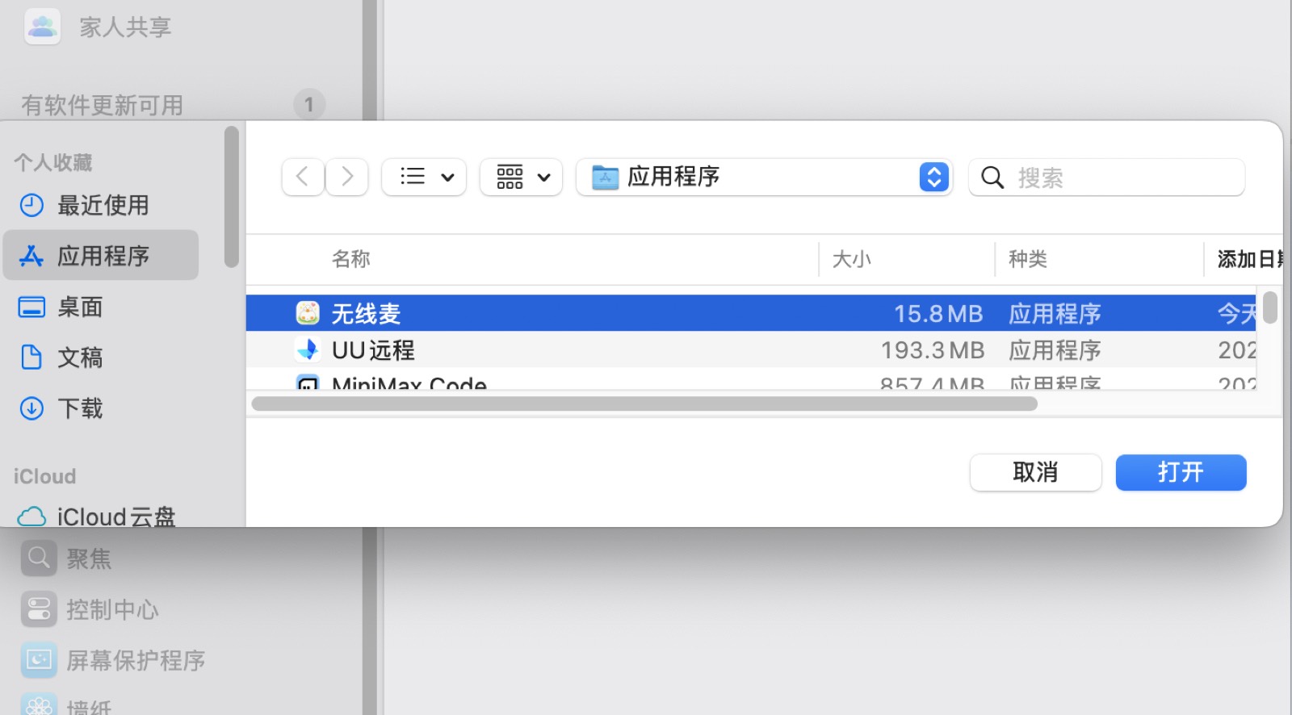Sort by the 添加日期 column header

click(x=1249, y=259)
